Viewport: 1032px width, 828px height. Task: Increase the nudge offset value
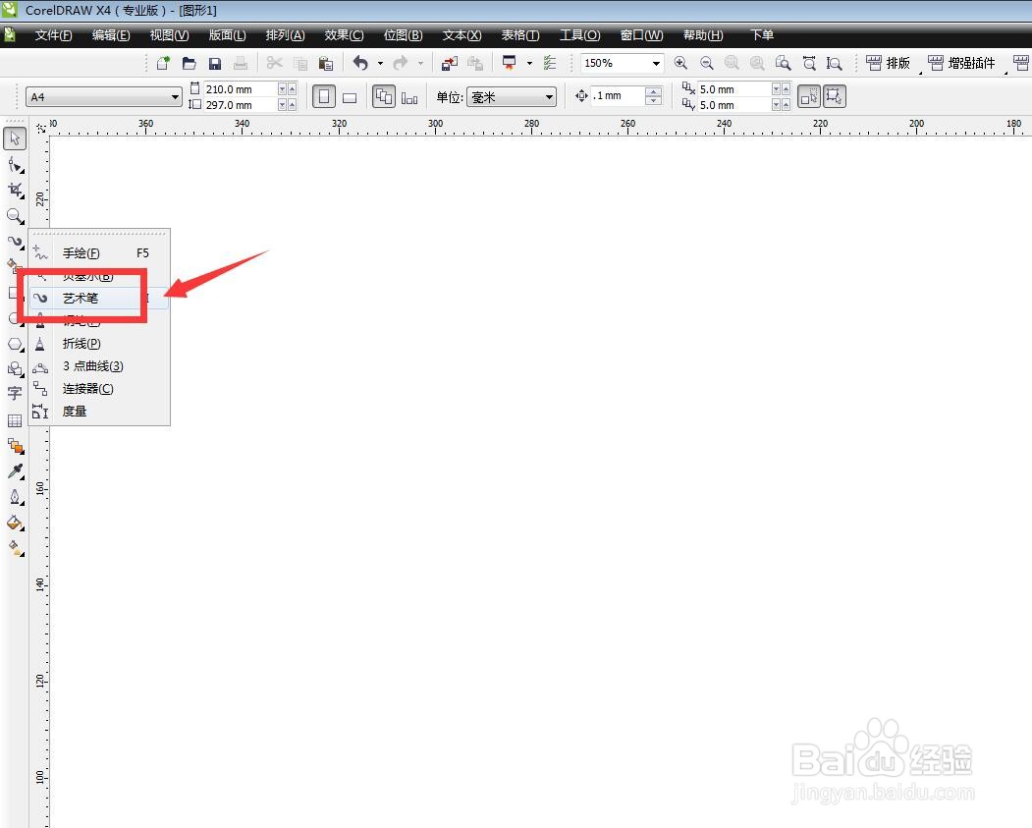653,91
